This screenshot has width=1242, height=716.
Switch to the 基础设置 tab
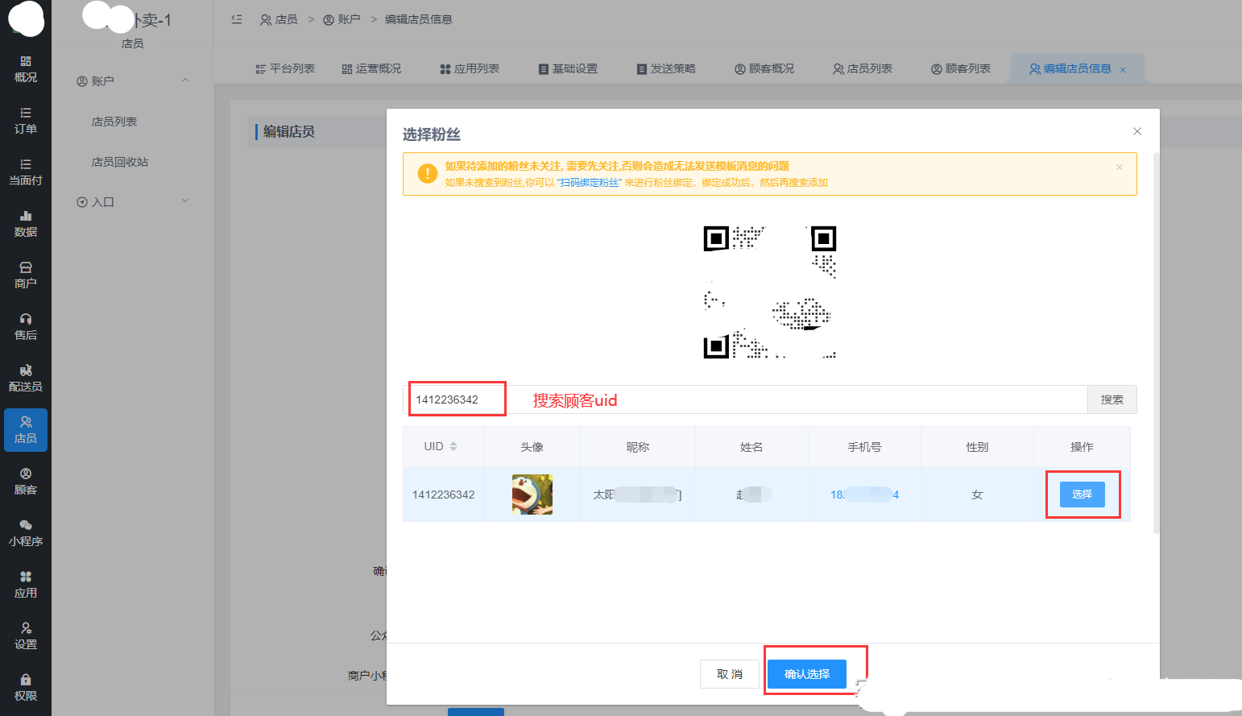click(x=568, y=68)
